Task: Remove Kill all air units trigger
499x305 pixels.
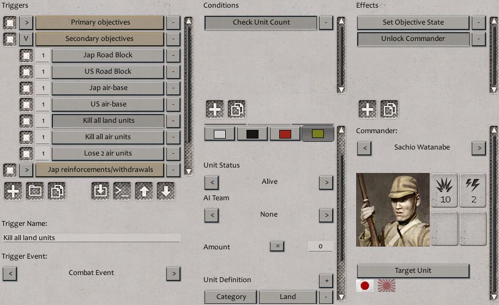Action: pyautogui.click(x=173, y=137)
